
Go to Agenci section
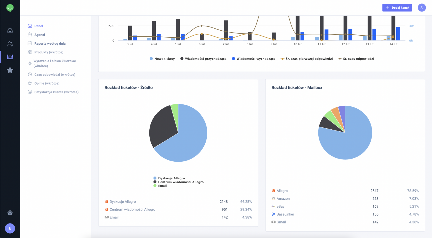40,35
